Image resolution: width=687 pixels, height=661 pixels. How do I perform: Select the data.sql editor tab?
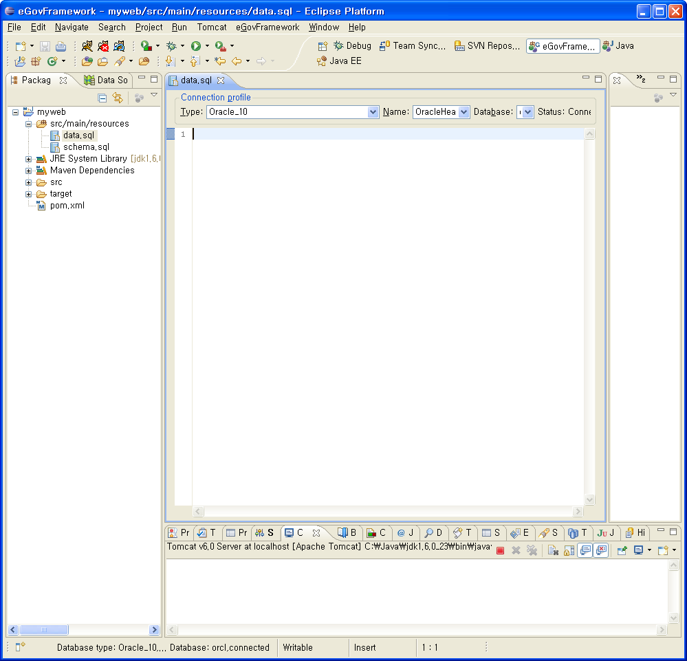click(x=196, y=80)
